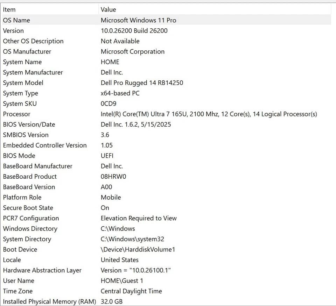
Task: Select the OS Name row label
Action: (x=16, y=20)
